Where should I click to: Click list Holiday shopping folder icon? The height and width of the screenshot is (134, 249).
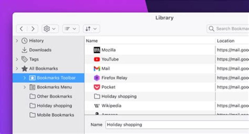(97, 96)
